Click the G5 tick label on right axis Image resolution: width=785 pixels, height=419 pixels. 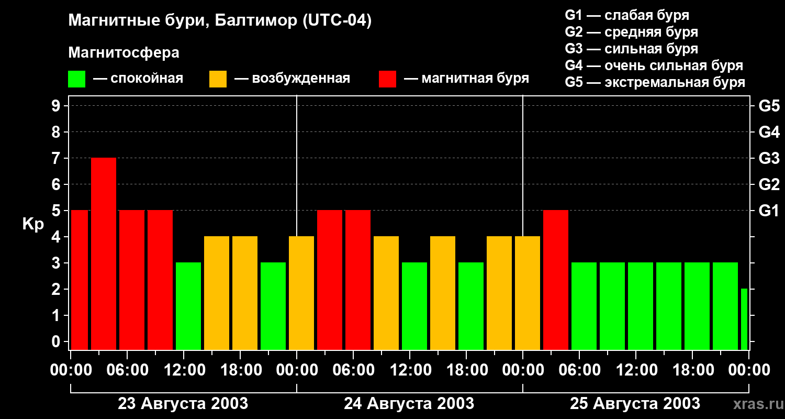pos(769,106)
